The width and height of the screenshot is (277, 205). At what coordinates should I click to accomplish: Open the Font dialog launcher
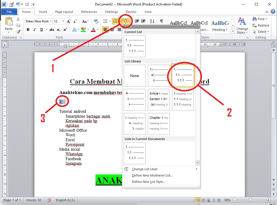98,38
